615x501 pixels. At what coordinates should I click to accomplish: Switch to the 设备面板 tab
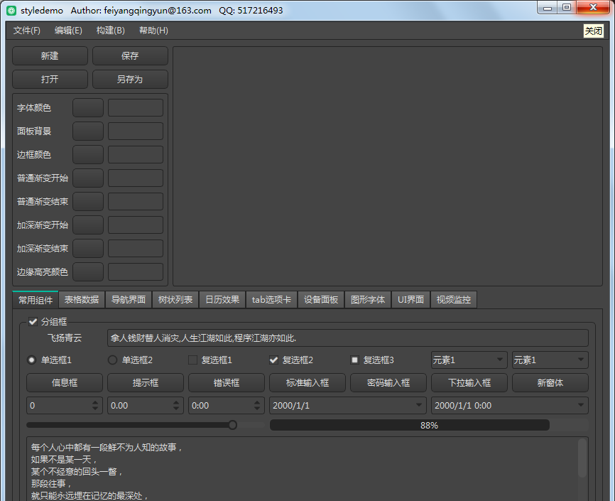321,300
